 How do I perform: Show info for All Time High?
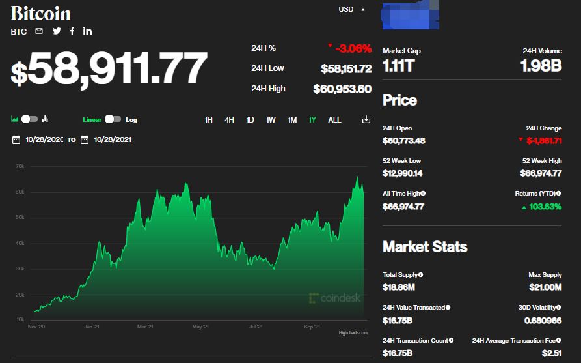pyautogui.click(x=423, y=194)
